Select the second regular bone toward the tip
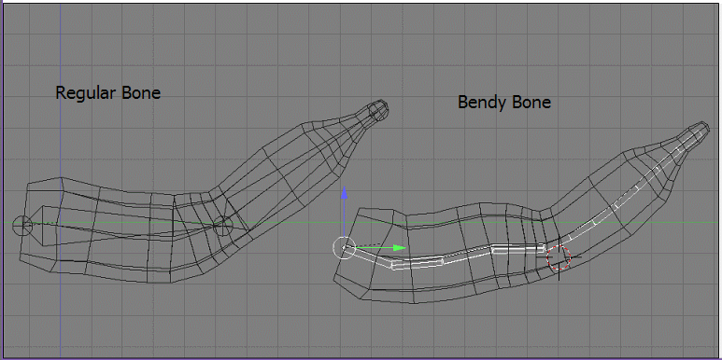The image size is (722, 360). pos(299,168)
